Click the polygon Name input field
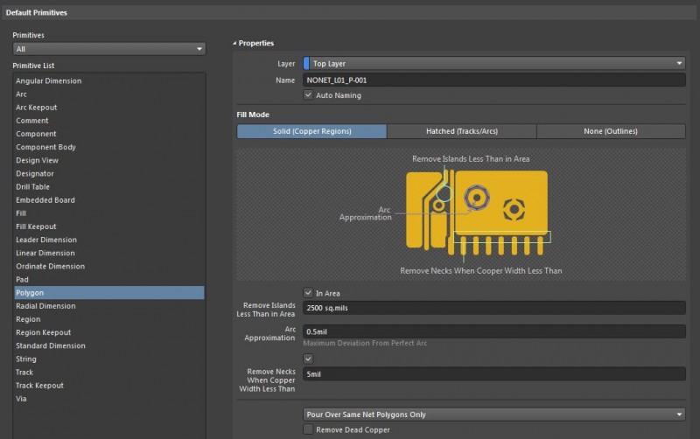 coord(493,80)
